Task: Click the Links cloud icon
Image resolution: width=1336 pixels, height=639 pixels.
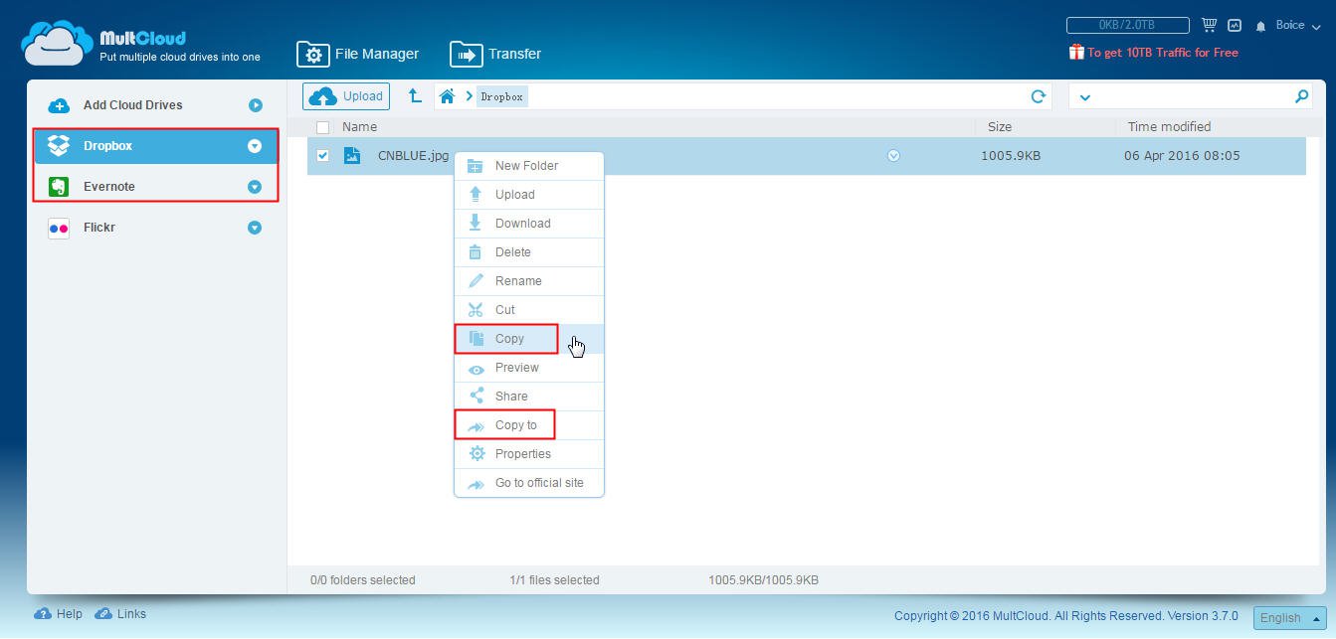Action: click(103, 614)
